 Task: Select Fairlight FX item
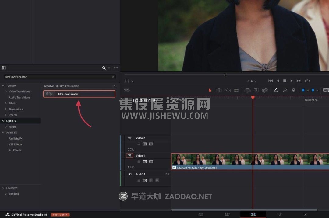coord(16,138)
